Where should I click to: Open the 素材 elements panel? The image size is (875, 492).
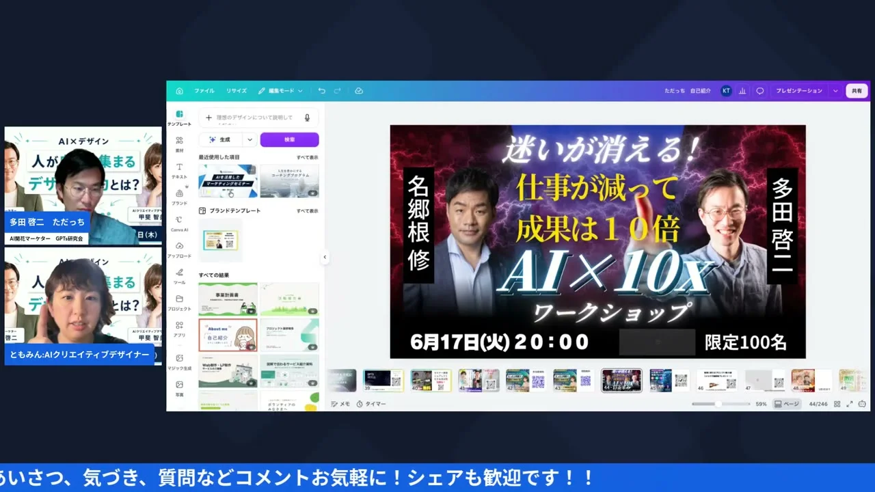pyautogui.click(x=179, y=144)
